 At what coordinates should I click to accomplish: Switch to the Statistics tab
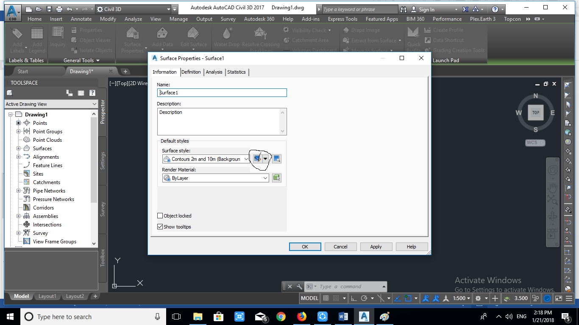(237, 72)
